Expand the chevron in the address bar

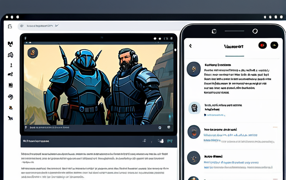click(57, 26)
